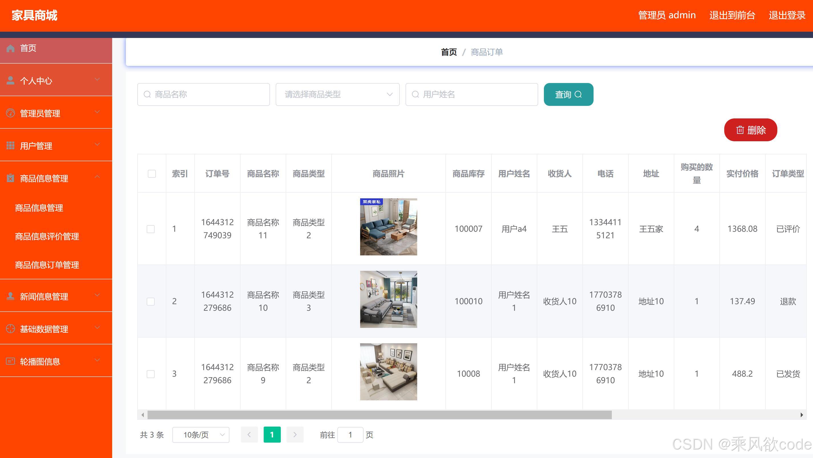This screenshot has height=458, width=813.
Task: Click 退出到前台 in the top bar
Action: tap(732, 15)
